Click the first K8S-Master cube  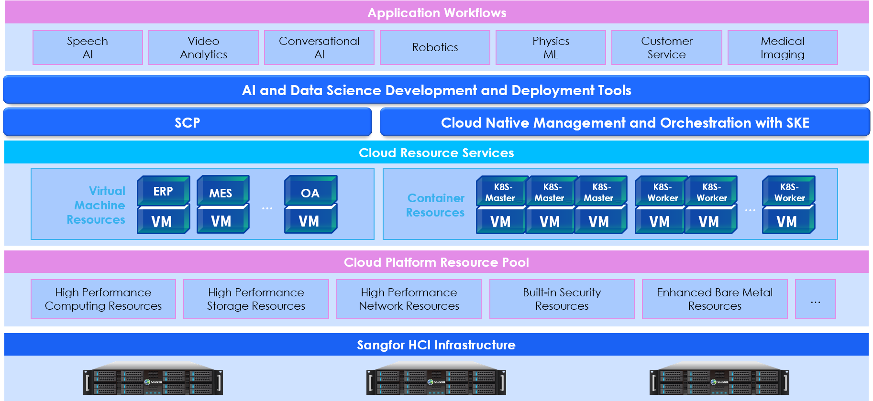(501, 191)
